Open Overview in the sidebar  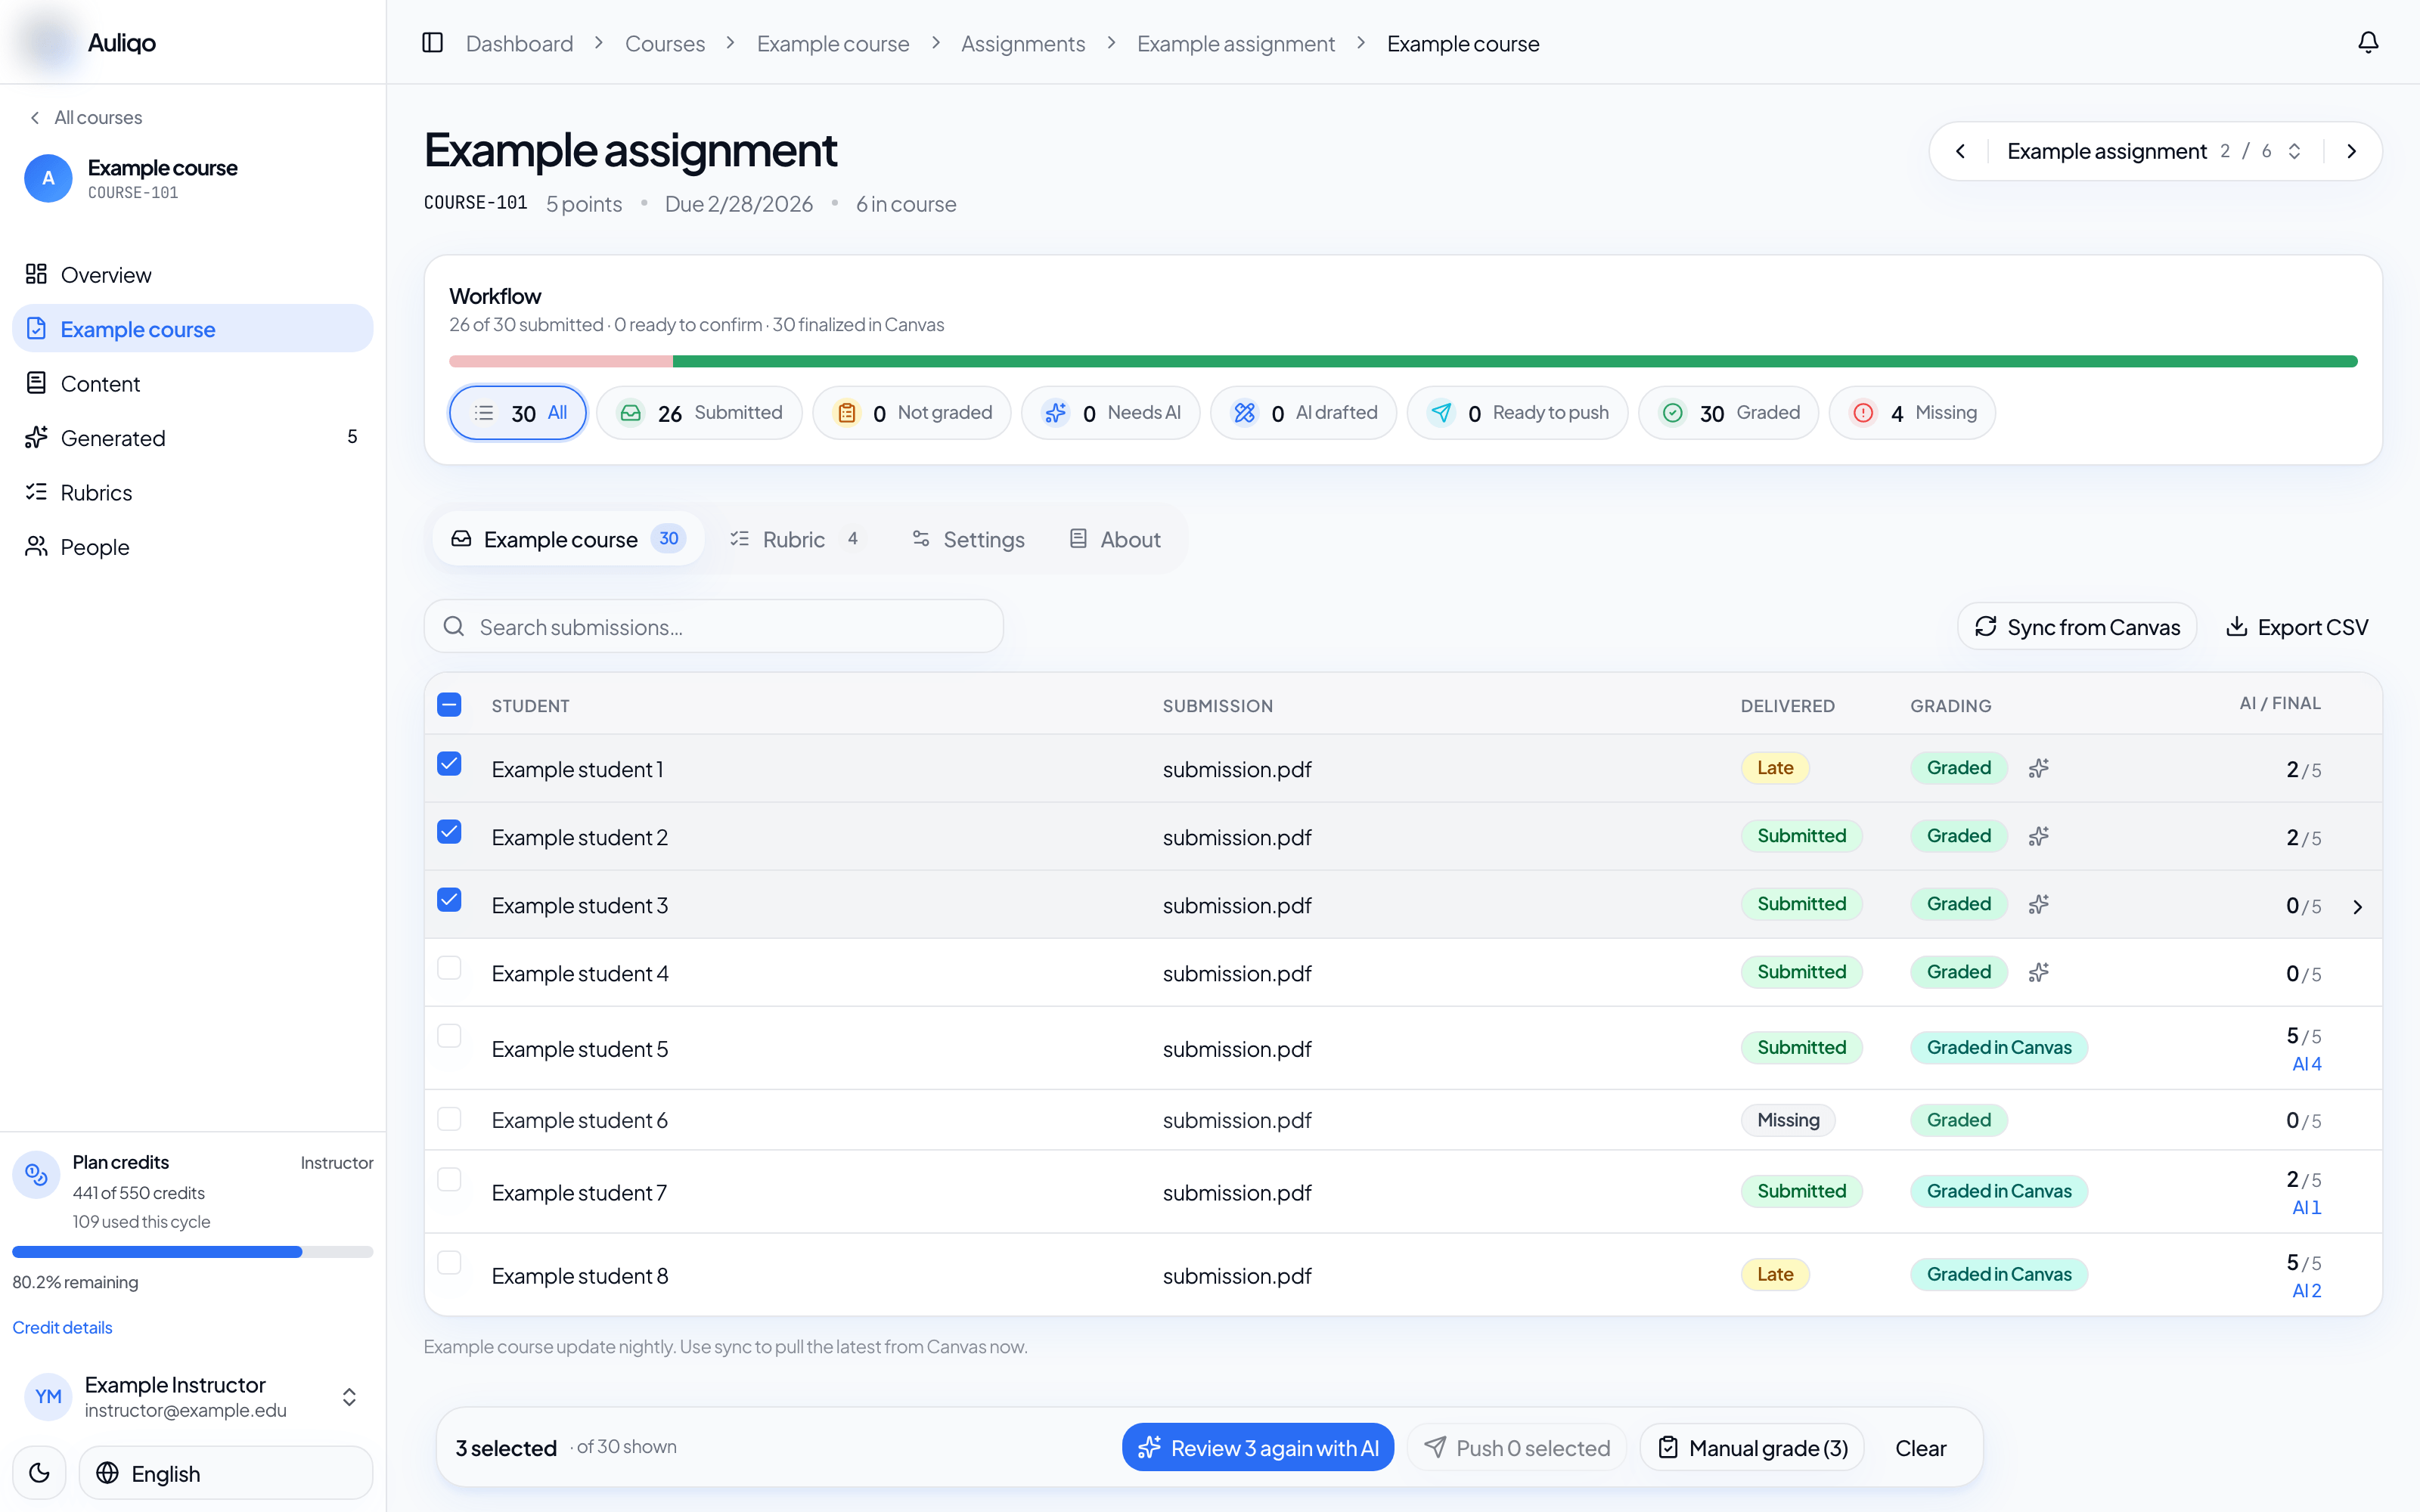coord(192,275)
